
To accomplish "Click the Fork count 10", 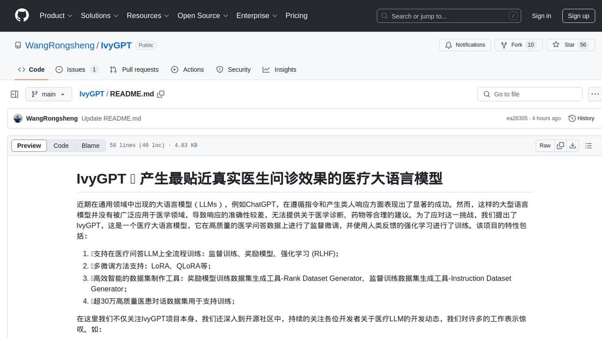I will coord(531,45).
